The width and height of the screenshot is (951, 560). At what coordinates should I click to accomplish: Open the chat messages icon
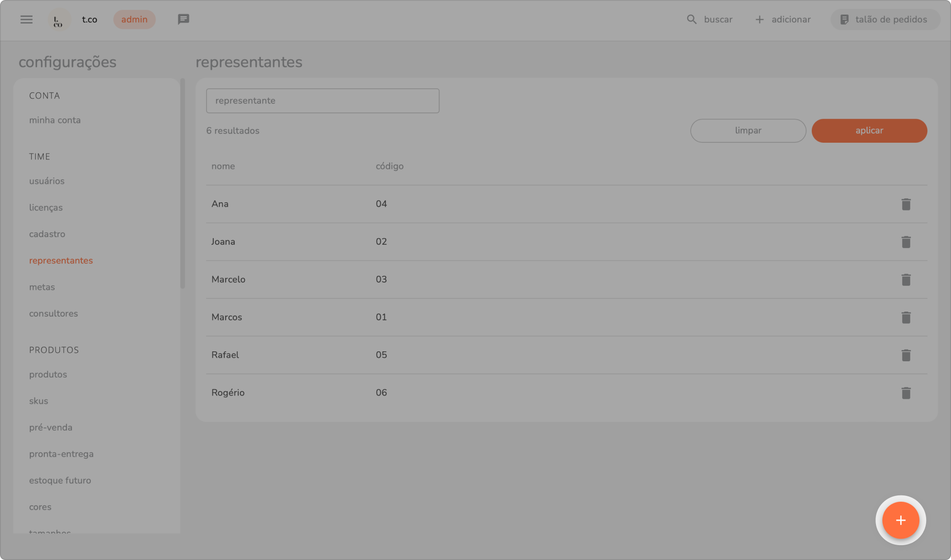(x=184, y=19)
